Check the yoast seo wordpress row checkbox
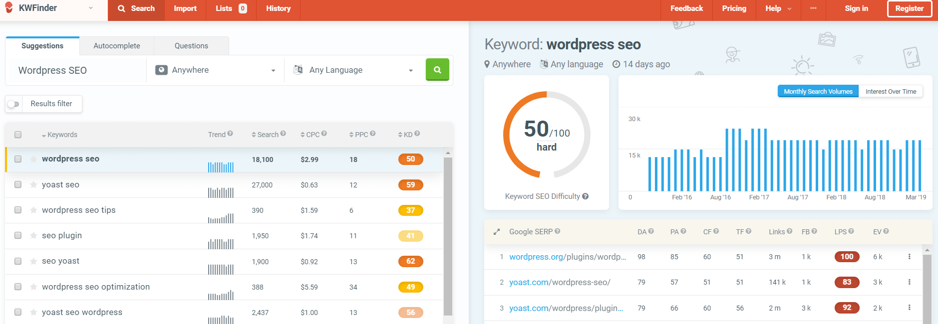 (18, 312)
